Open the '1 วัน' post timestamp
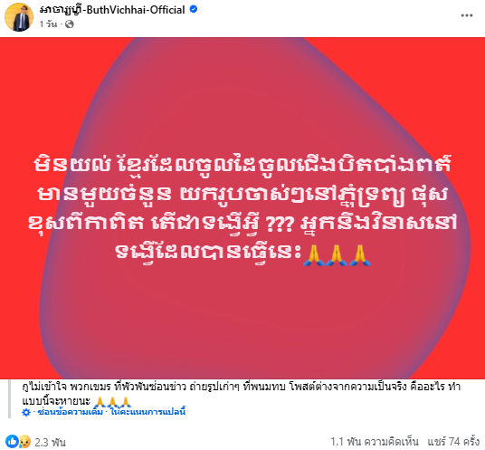Screen dimensions: 485x450 48,24
